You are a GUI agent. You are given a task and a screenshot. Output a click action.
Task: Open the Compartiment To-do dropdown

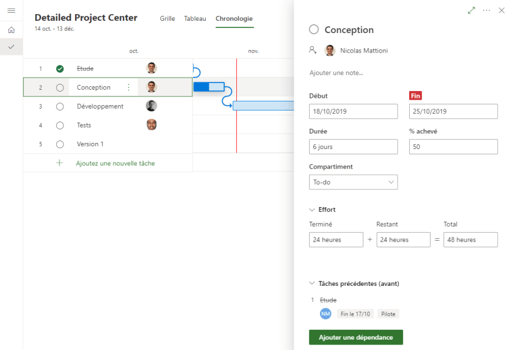tap(353, 182)
